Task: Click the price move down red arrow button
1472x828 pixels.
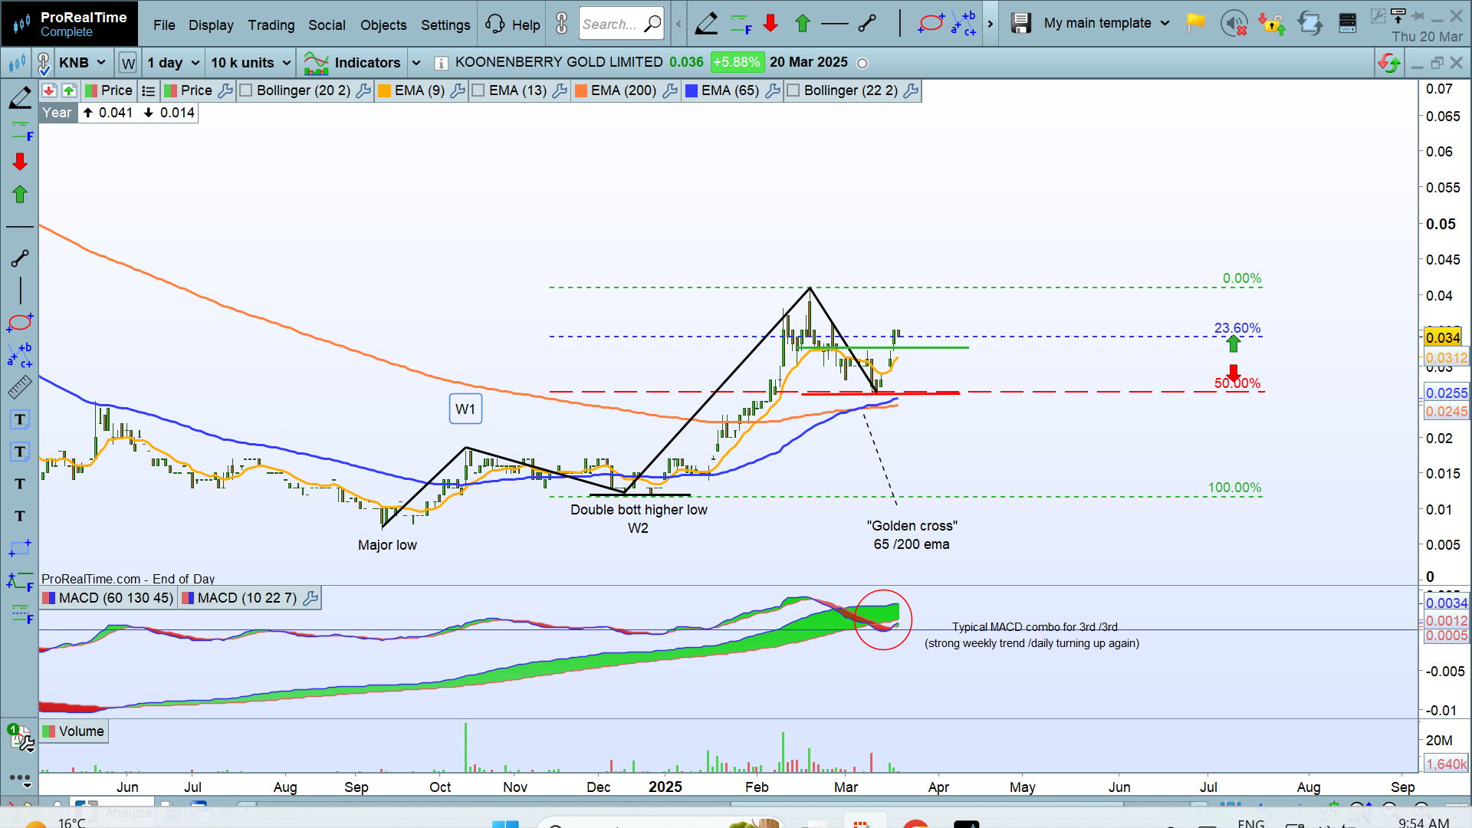Action: pos(48,90)
